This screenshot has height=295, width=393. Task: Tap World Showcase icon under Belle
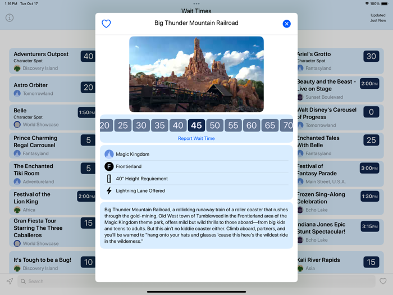(17, 125)
